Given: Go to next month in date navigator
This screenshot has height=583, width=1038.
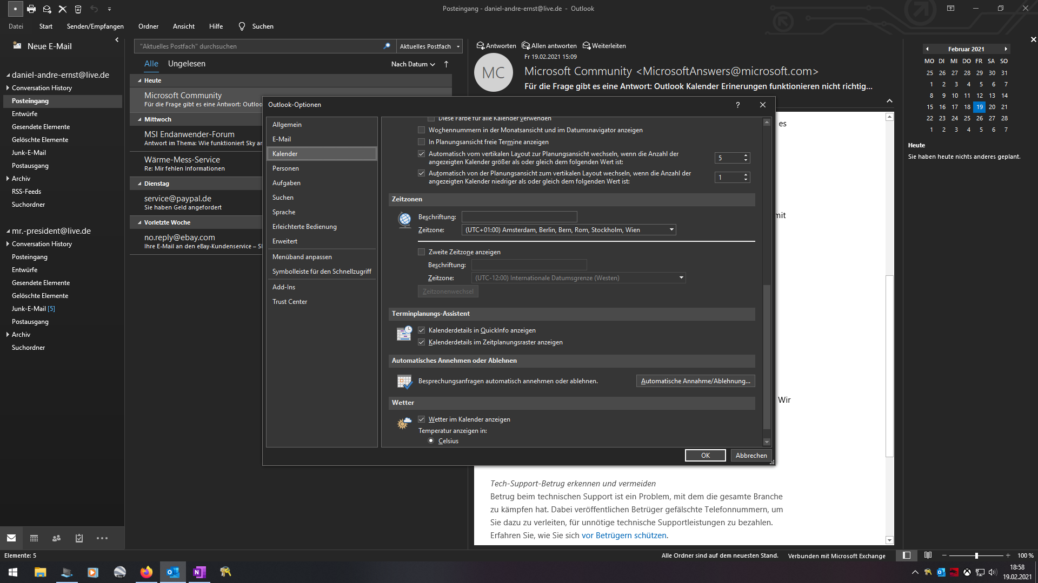Looking at the screenshot, I should click(x=1006, y=49).
